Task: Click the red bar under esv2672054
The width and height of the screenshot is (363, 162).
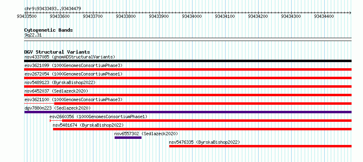Action: [188, 78]
